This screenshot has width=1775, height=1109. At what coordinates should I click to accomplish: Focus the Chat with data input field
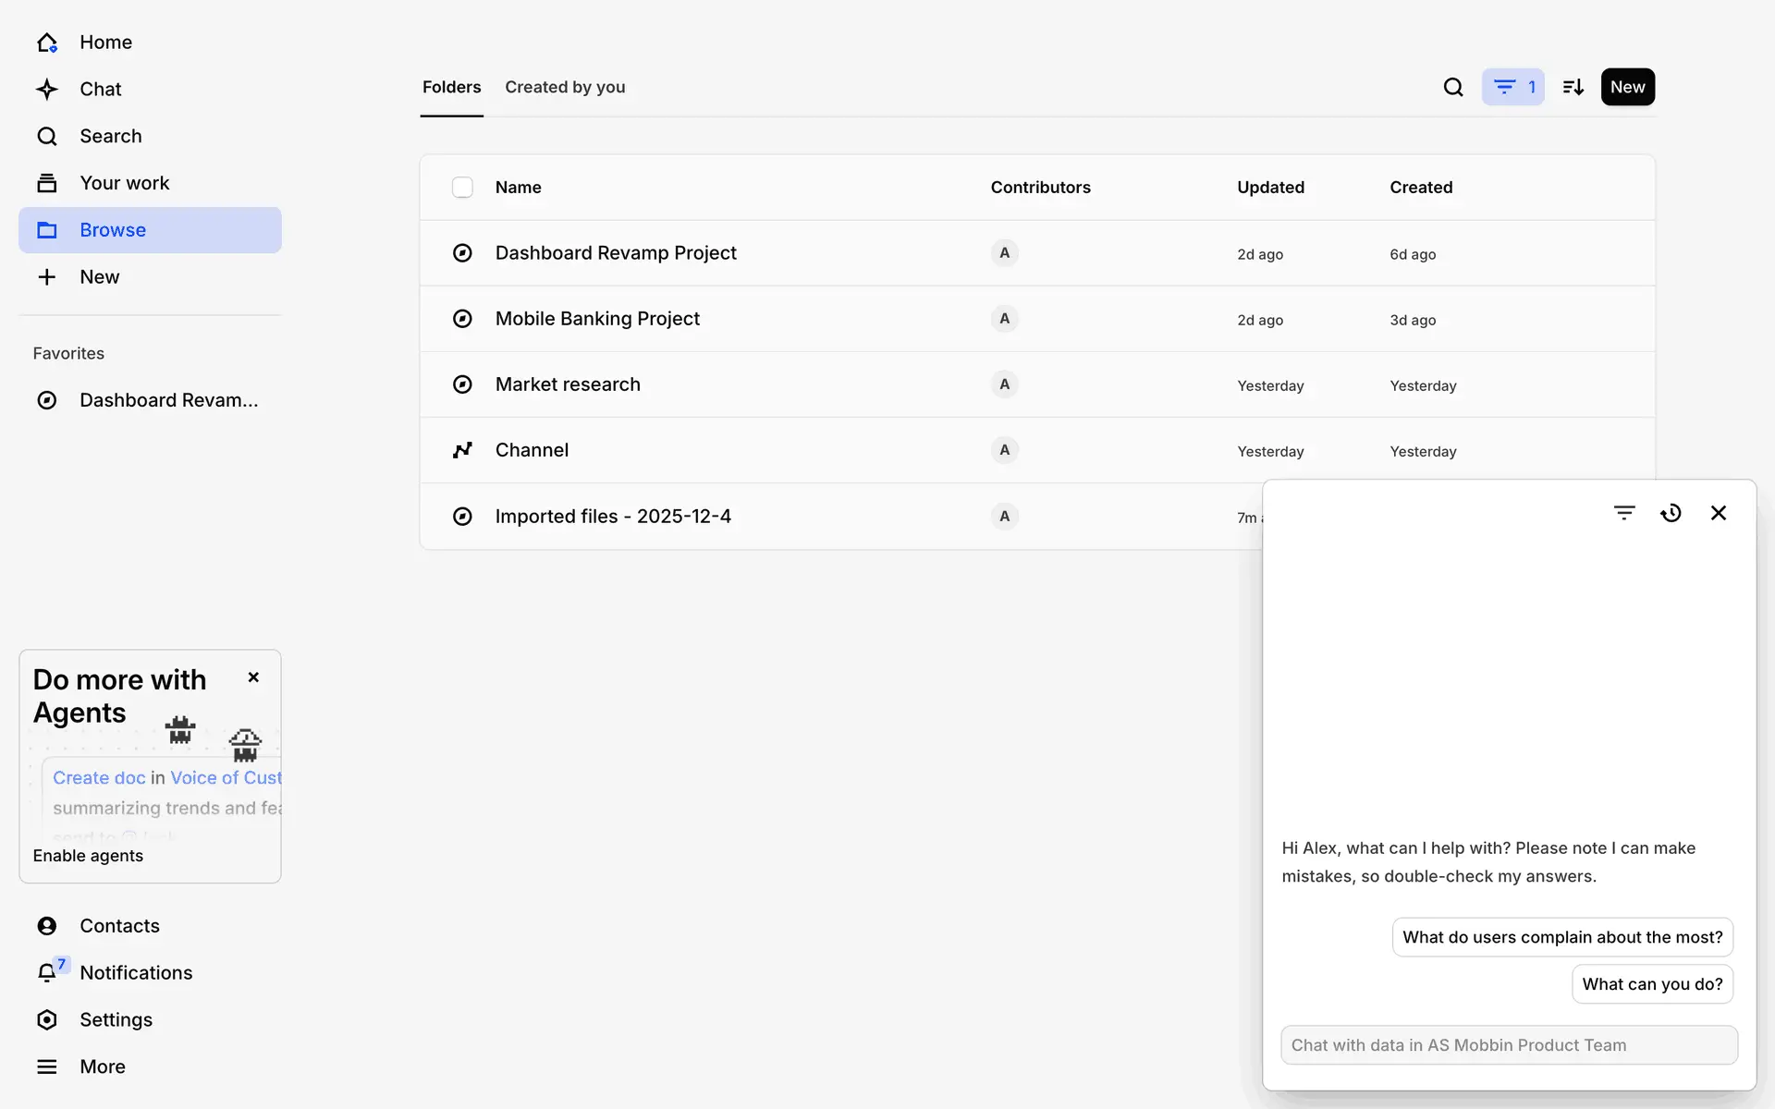1509,1045
